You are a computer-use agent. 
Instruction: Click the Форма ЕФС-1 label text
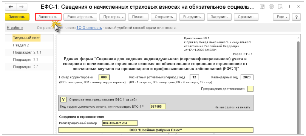click(243, 54)
